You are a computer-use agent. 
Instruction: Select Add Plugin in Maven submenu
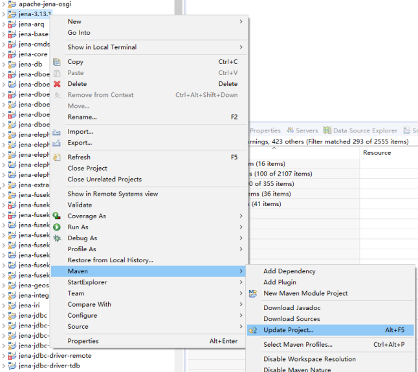tap(331, 282)
